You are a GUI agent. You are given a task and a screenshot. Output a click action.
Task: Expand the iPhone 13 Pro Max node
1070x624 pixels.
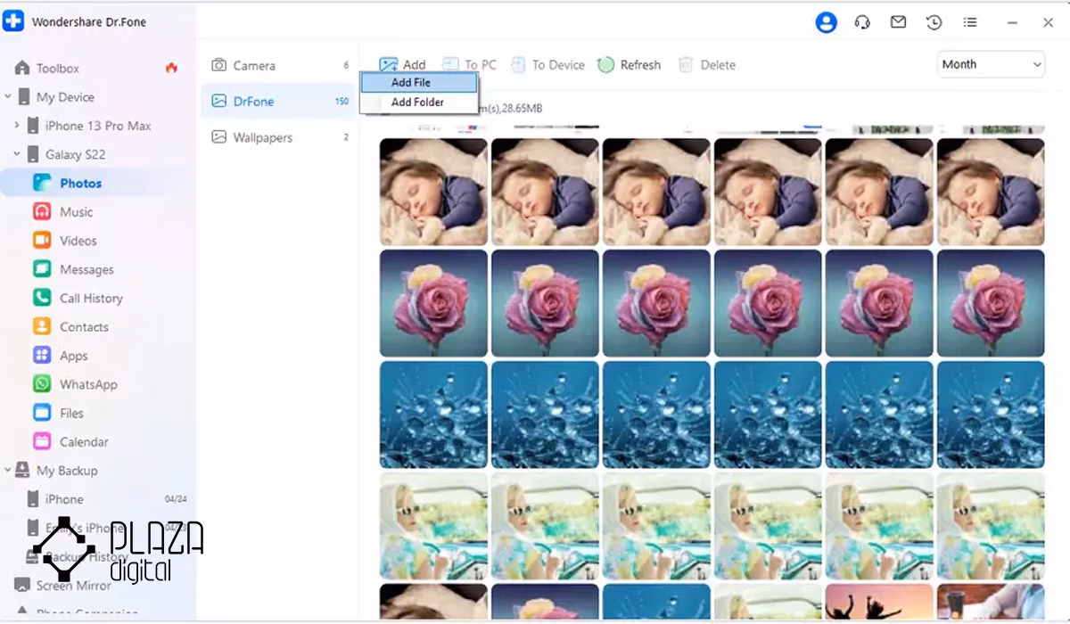[16, 126]
